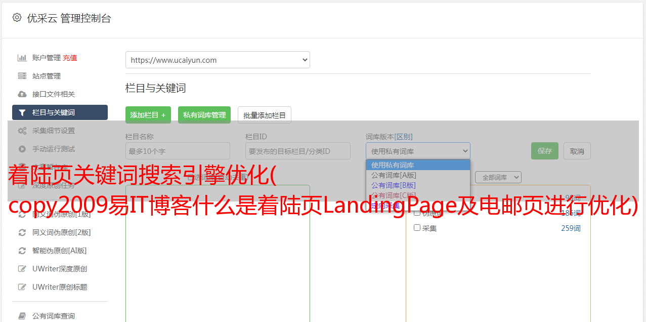This screenshot has width=646, height=322.
Task: Open 手动运行测试 in the sidebar
Action: point(54,149)
